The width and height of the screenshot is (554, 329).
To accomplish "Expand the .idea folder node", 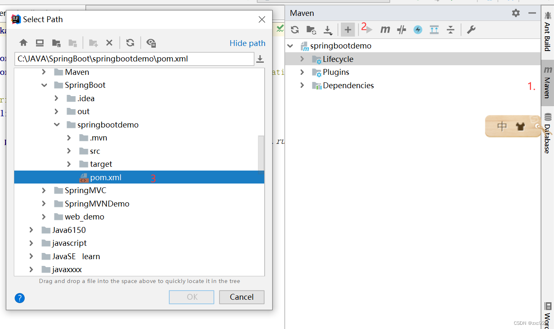I will click(x=57, y=98).
